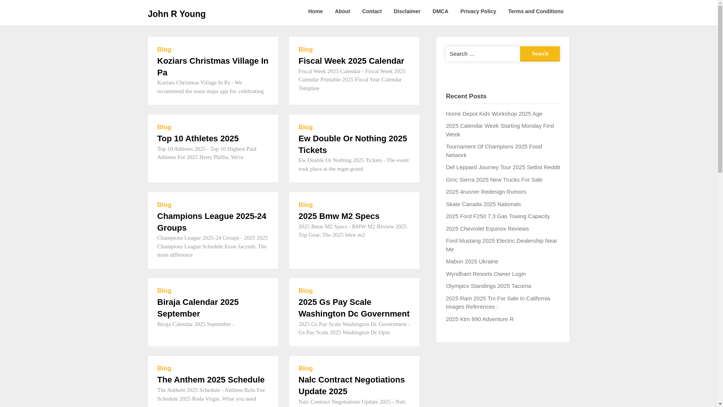The height and width of the screenshot is (407, 723).
Task: Click Blog category above 2025 Bmw M2 Specs
Action: click(305, 205)
